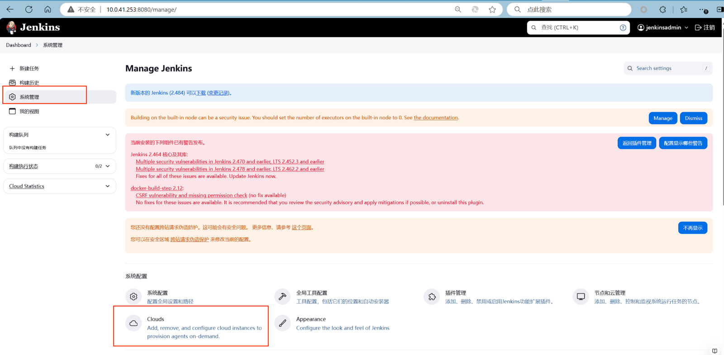The height and width of the screenshot is (355, 724).
Task: Click the browser back arrow
Action: tap(10, 9)
